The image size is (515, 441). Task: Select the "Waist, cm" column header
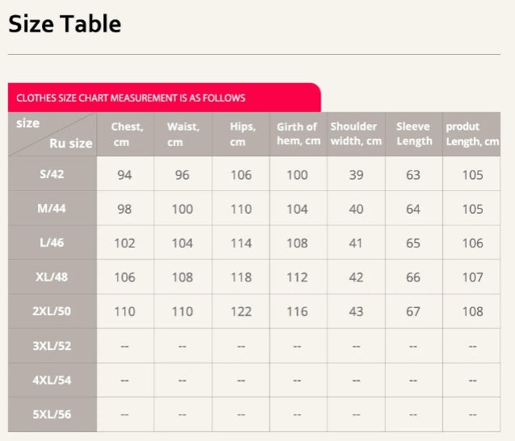(183, 134)
